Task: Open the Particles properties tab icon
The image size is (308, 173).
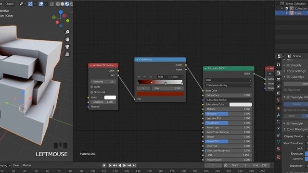Action: click(278, 122)
